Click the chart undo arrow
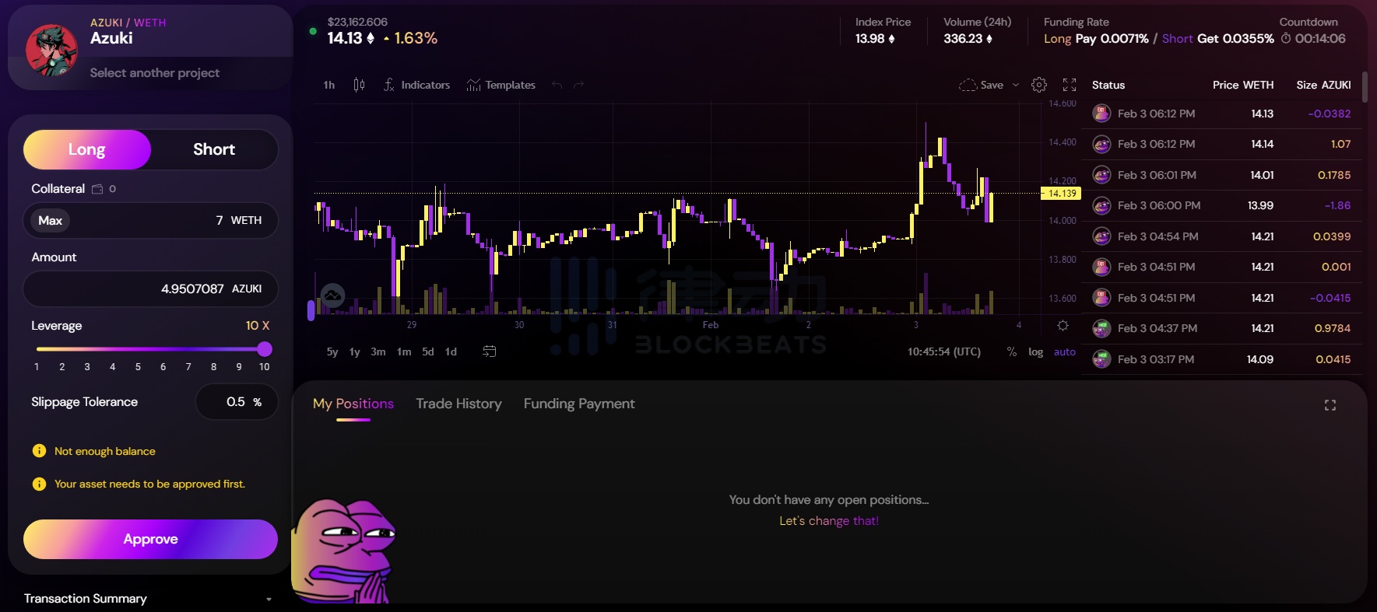Viewport: 1377px width, 612px height. 557,85
